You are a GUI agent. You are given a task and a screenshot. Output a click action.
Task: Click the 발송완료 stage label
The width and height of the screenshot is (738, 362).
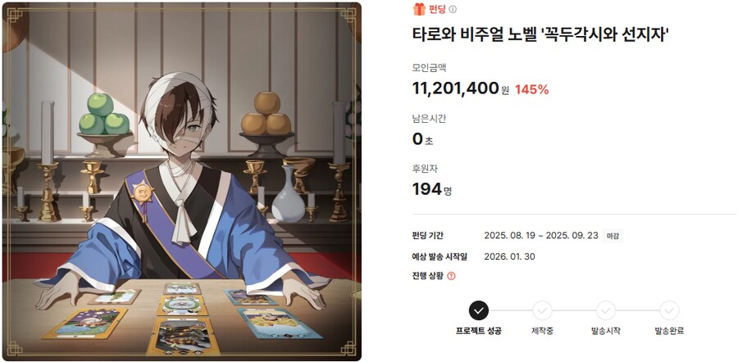pos(669,331)
